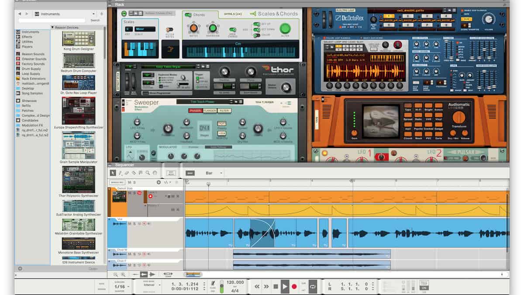This screenshot has height=295, width=524.
Task: Select the Razor tool in sequencer toolbar
Action: click(x=134, y=173)
